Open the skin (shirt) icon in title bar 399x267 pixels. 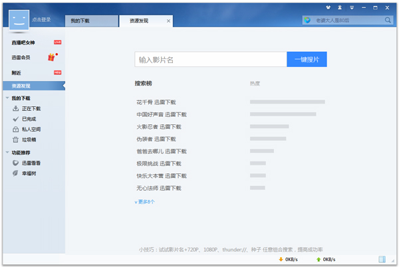pyautogui.click(x=330, y=7)
